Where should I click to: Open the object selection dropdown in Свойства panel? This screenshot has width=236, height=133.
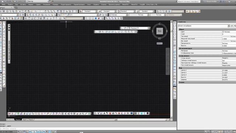pyautogui.click(x=204, y=26)
